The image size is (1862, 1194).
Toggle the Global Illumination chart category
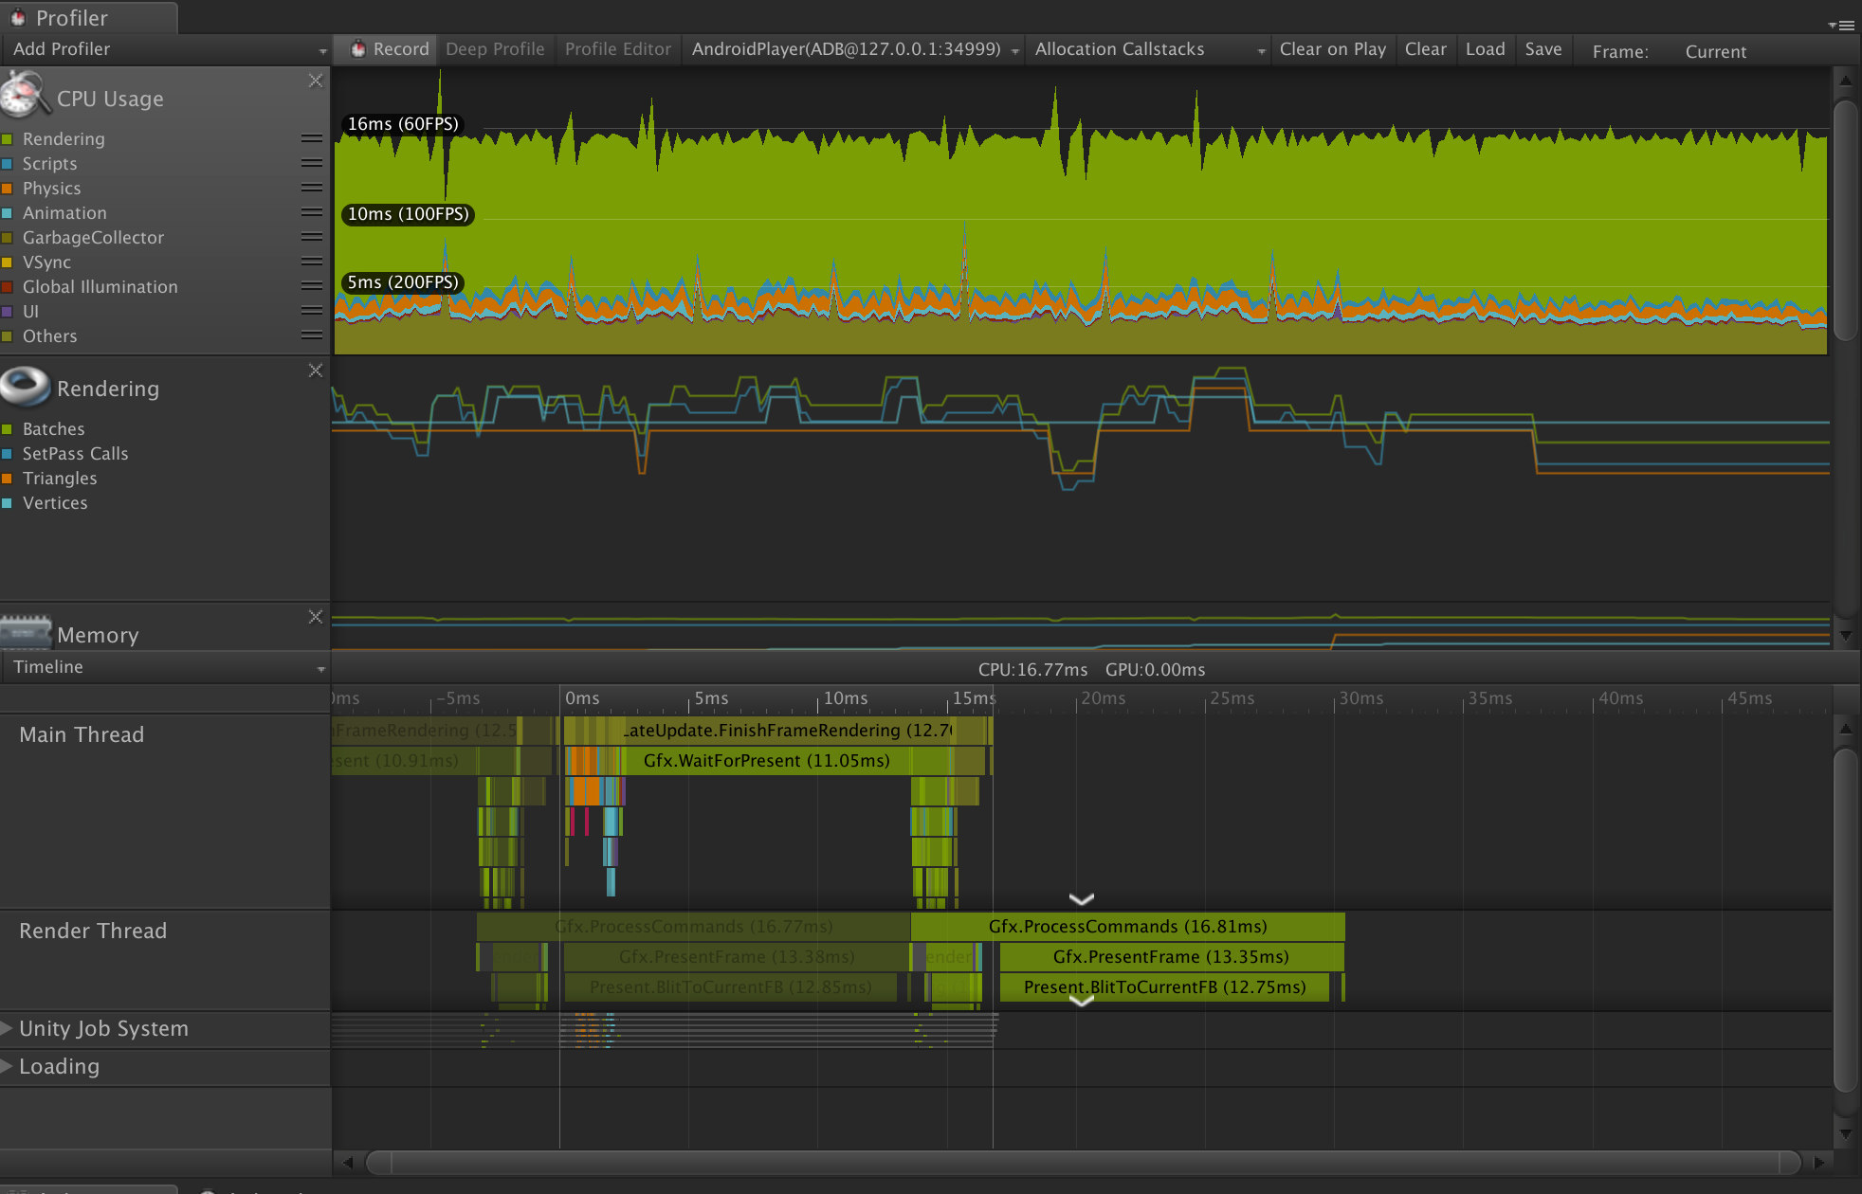pos(7,287)
